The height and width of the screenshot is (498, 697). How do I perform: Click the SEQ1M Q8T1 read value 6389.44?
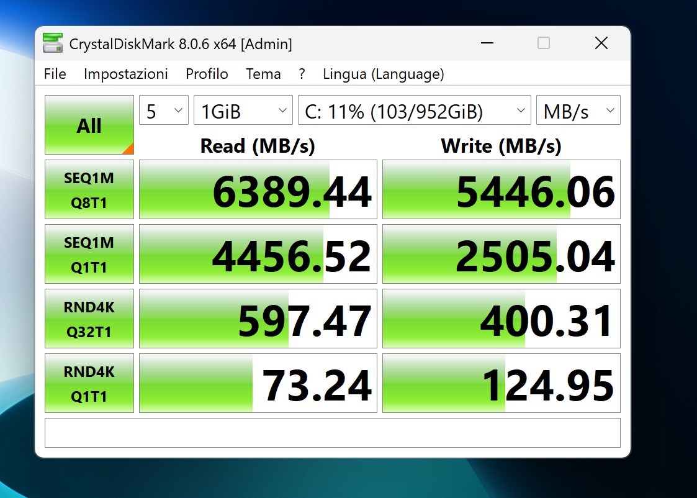258,189
